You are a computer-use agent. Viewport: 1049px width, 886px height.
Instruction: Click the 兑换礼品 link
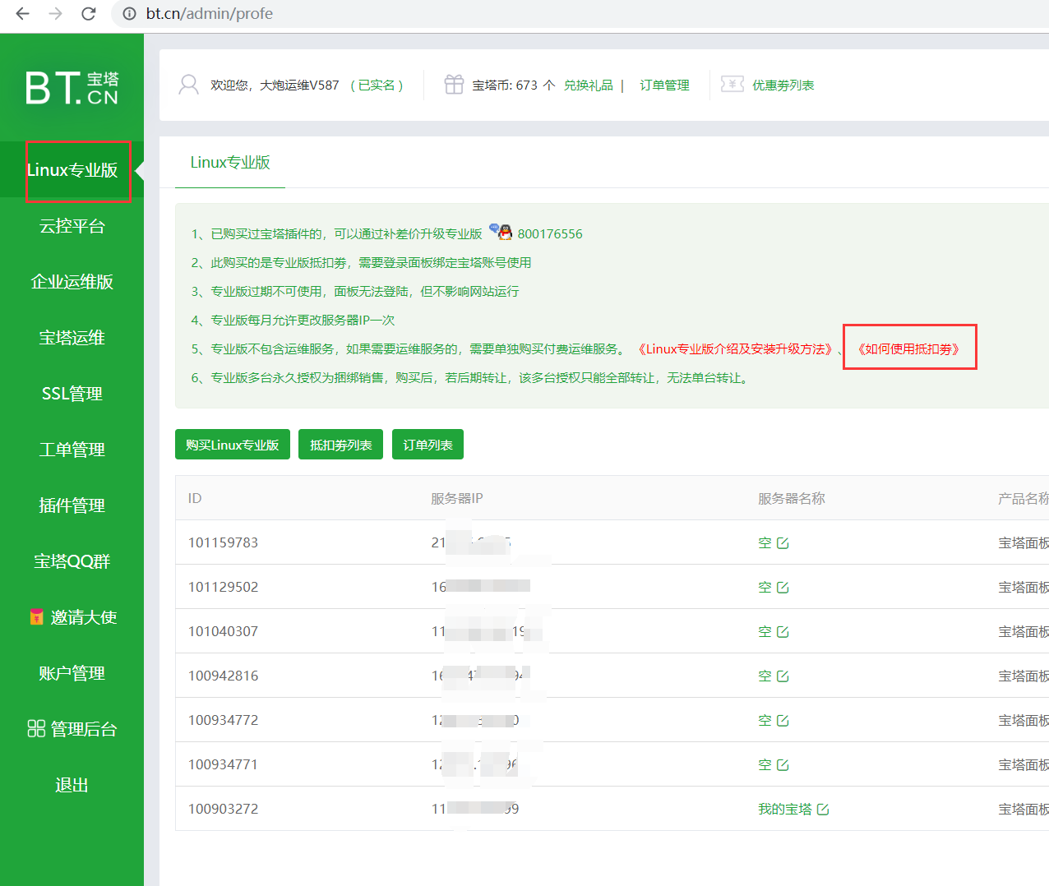click(589, 85)
